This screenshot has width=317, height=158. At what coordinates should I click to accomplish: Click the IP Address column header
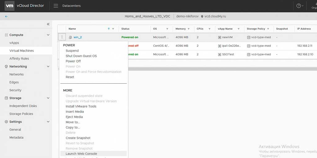pyautogui.click(x=304, y=29)
